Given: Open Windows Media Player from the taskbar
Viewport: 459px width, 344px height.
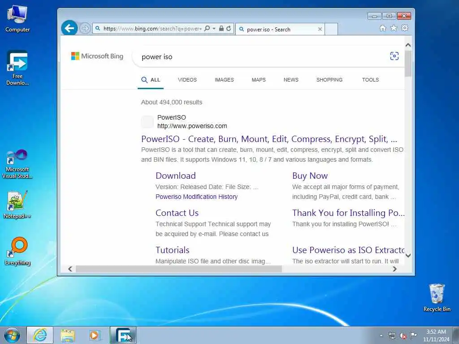Looking at the screenshot, I should point(95,335).
